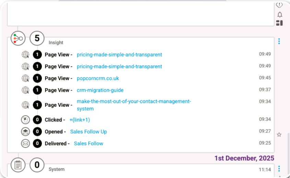
Task: Open the crm-migration-guide link
Action: [100, 90]
